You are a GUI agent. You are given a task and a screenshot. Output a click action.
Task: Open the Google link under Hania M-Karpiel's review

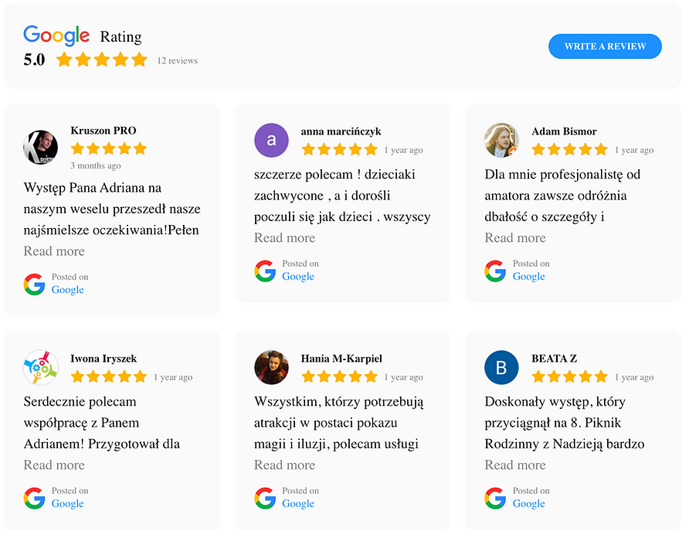pyautogui.click(x=297, y=504)
